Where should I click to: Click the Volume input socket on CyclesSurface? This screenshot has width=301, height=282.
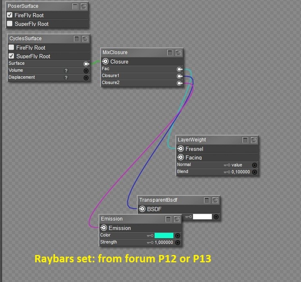pyautogui.click(x=86, y=71)
